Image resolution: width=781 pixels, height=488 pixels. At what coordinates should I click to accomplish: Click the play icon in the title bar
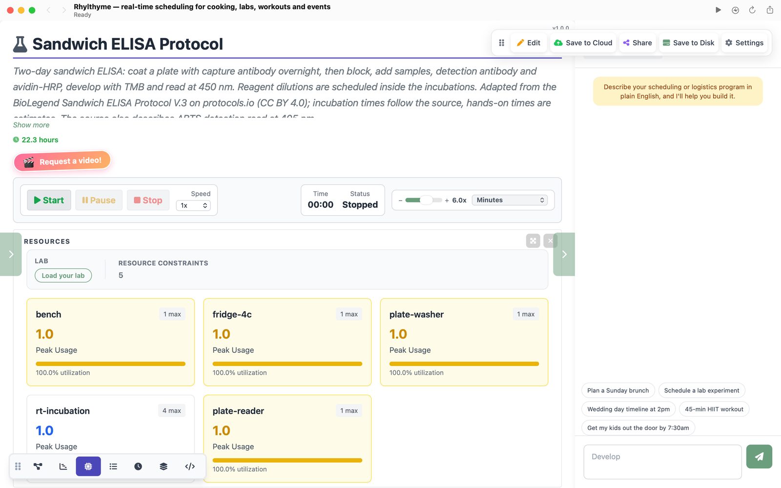point(718,10)
